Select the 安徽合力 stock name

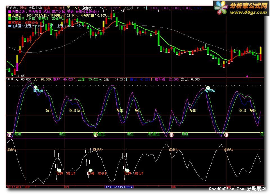pyautogui.click(x=13, y=8)
